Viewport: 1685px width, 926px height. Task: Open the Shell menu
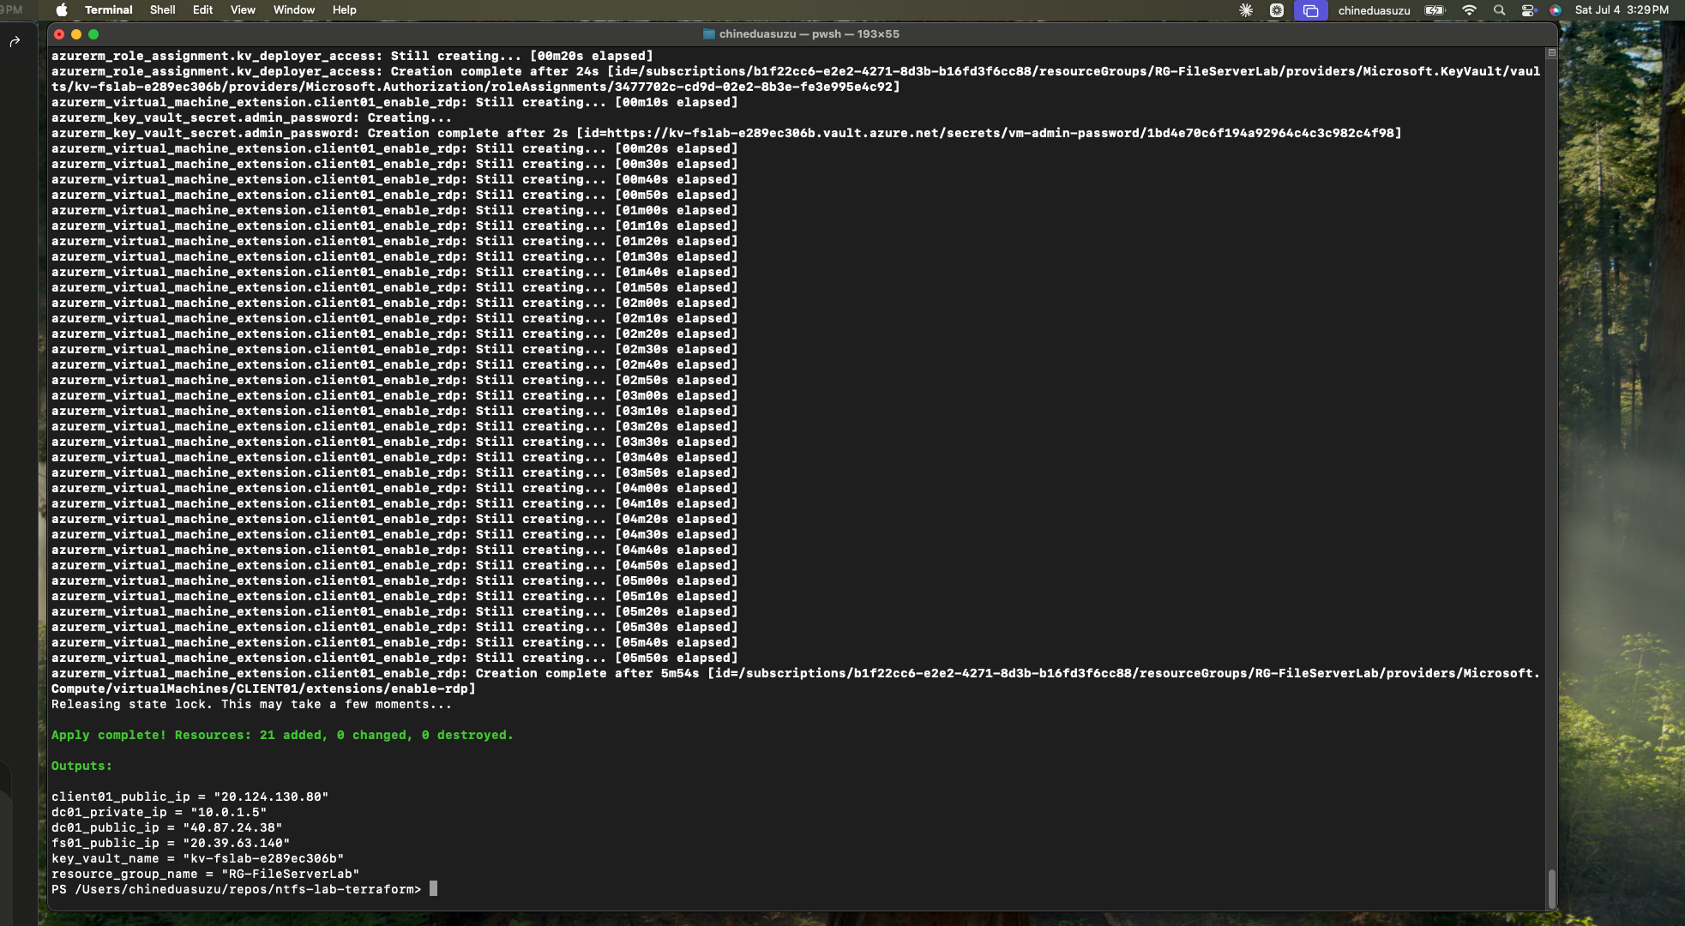coord(162,10)
